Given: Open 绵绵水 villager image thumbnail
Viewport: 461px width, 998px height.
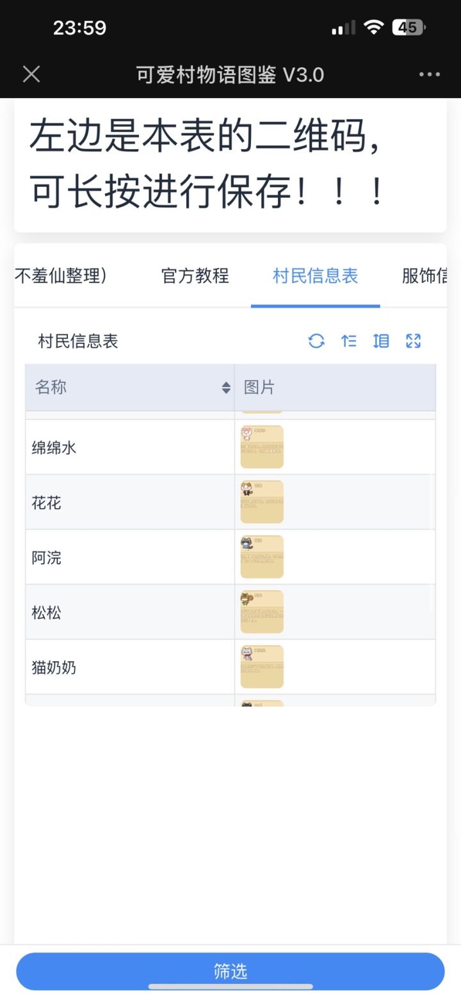Looking at the screenshot, I should click(x=262, y=447).
